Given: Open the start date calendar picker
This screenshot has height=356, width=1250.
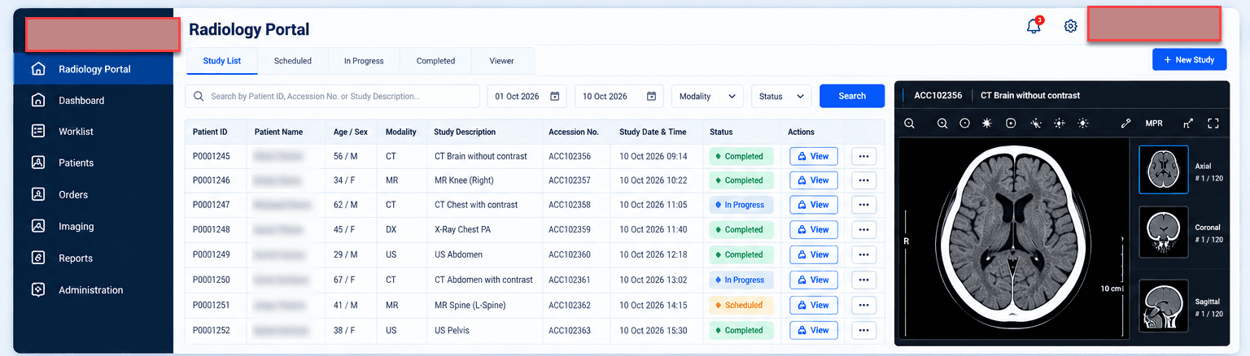Looking at the screenshot, I should (554, 96).
